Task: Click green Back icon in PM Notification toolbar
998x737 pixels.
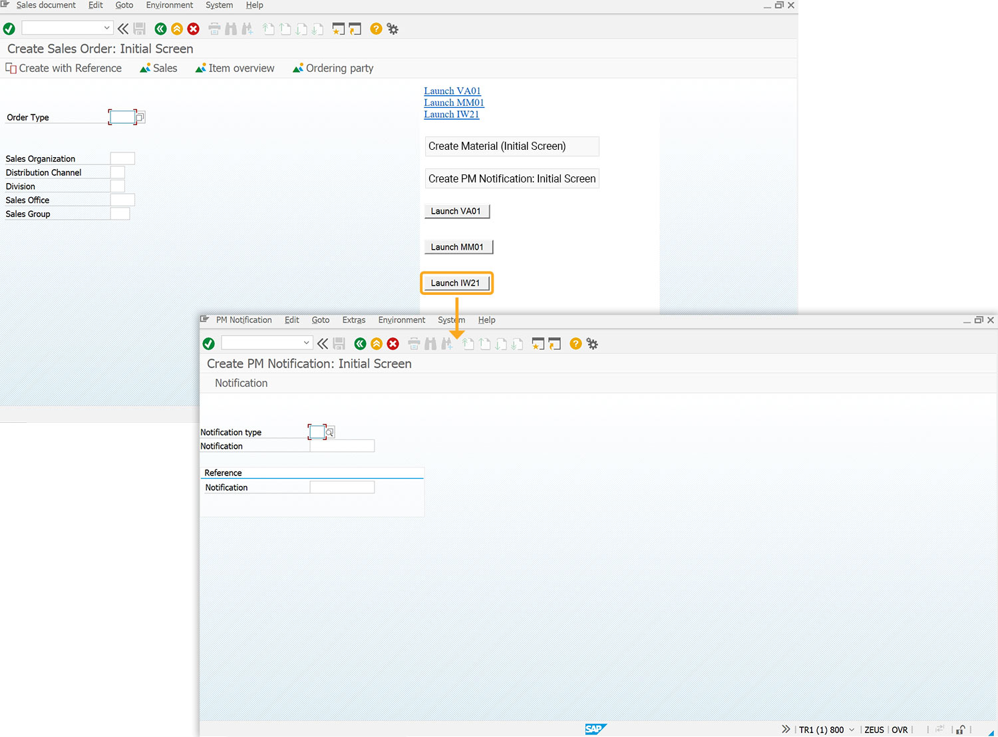Action: 360,344
